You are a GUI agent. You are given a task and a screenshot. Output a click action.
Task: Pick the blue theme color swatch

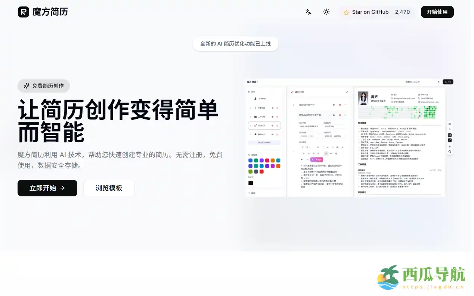point(250,160)
